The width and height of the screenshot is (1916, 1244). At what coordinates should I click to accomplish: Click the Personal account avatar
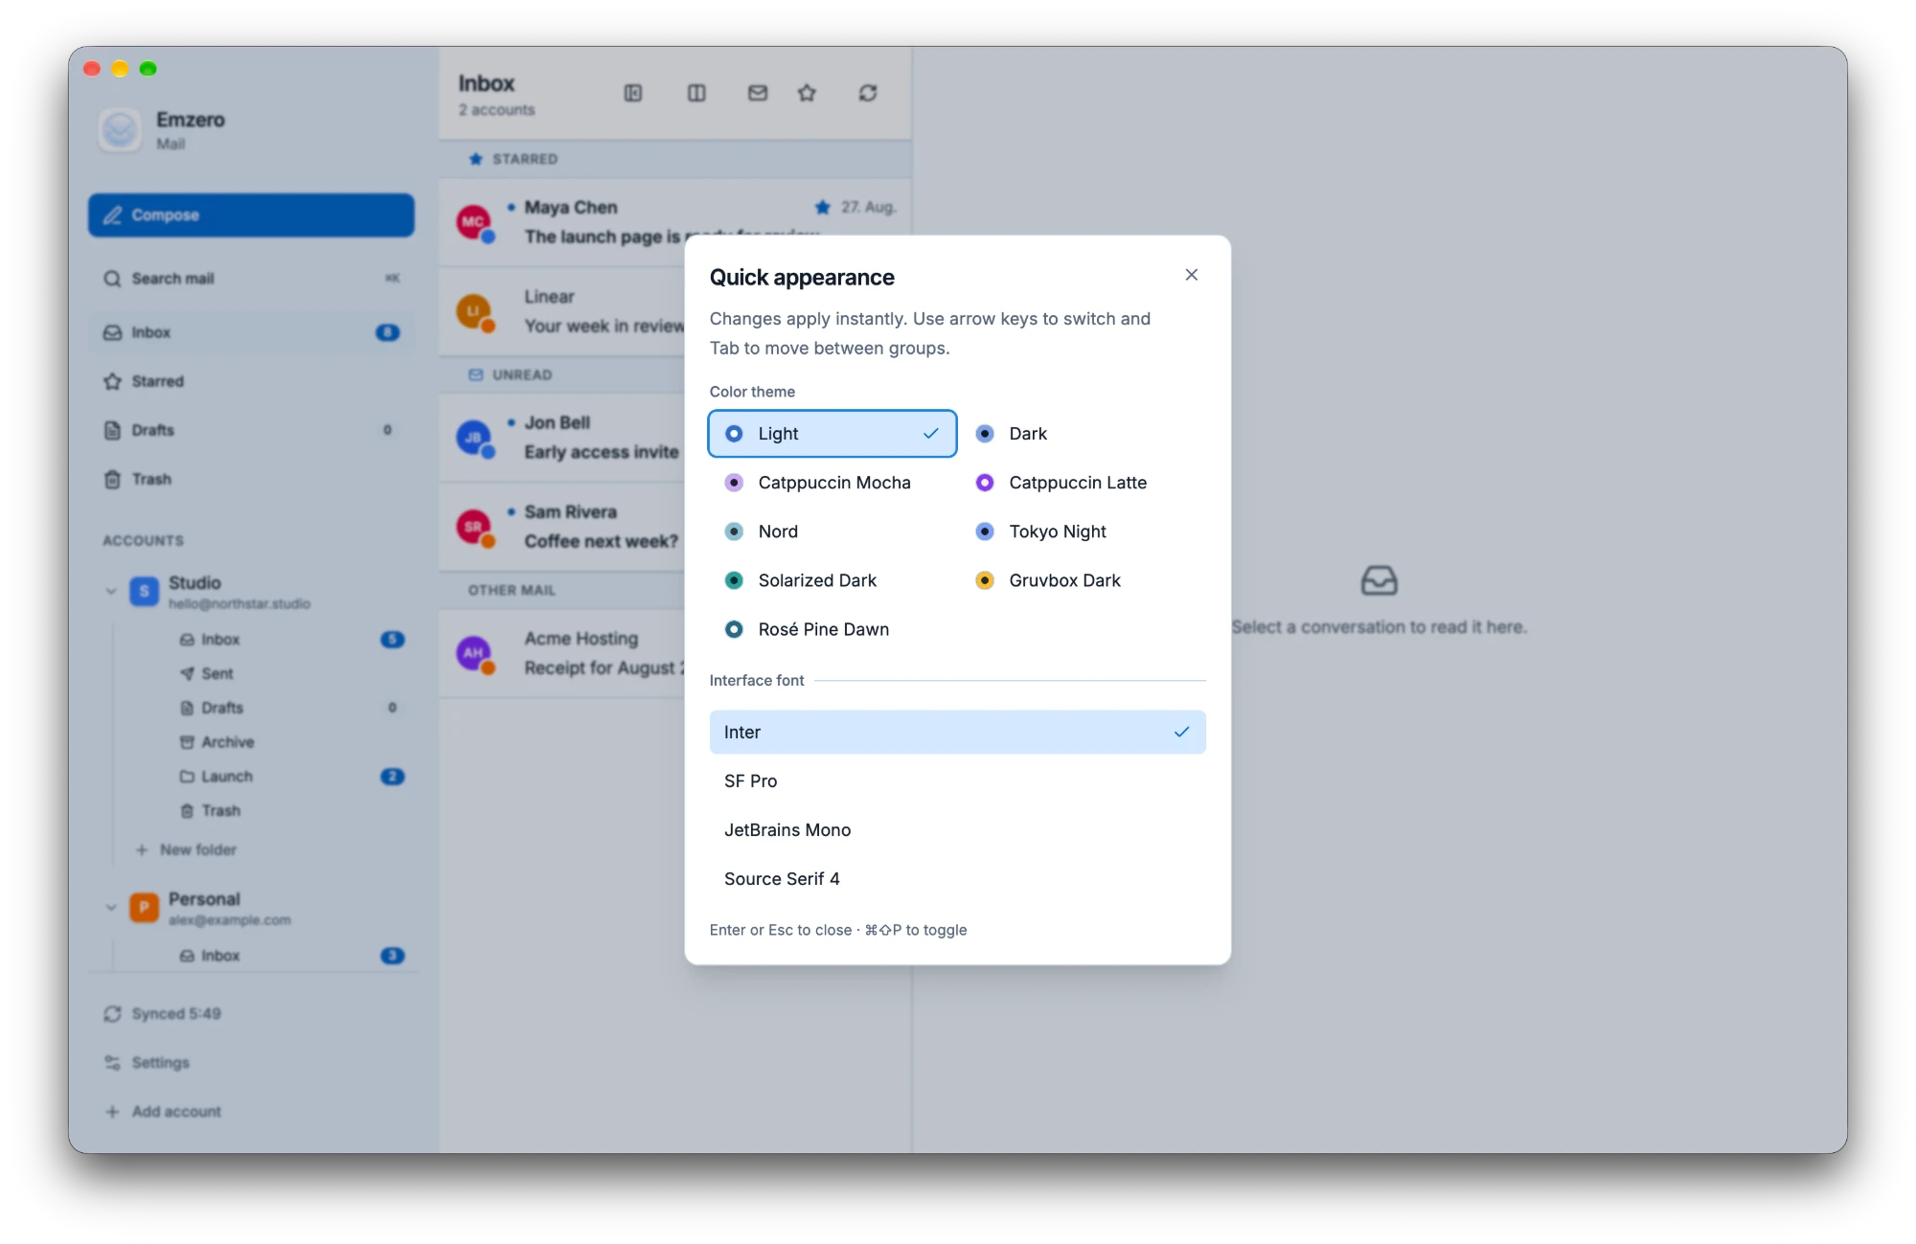[x=144, y=907]
